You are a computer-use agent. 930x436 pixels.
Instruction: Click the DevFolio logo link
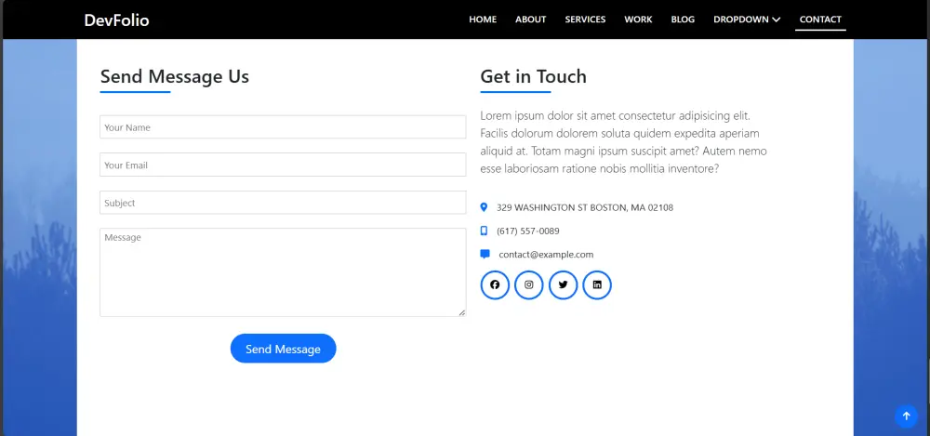click(x=117, y=20)
